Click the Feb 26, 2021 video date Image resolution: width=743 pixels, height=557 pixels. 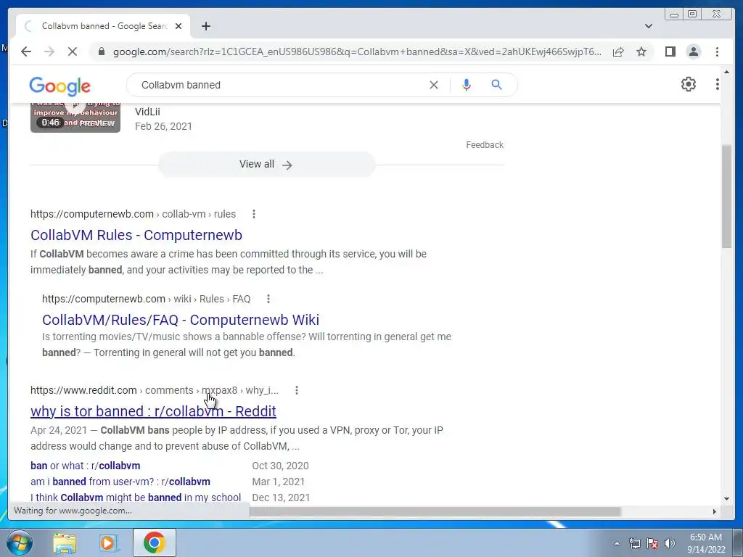[163, 126]
